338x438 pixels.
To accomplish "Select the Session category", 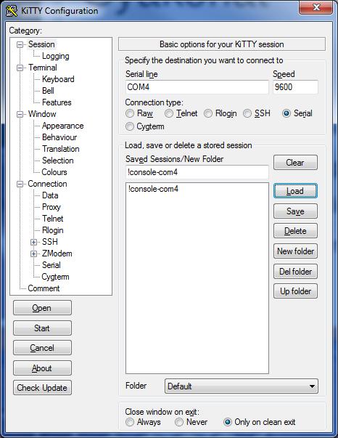I will [41, 44].
